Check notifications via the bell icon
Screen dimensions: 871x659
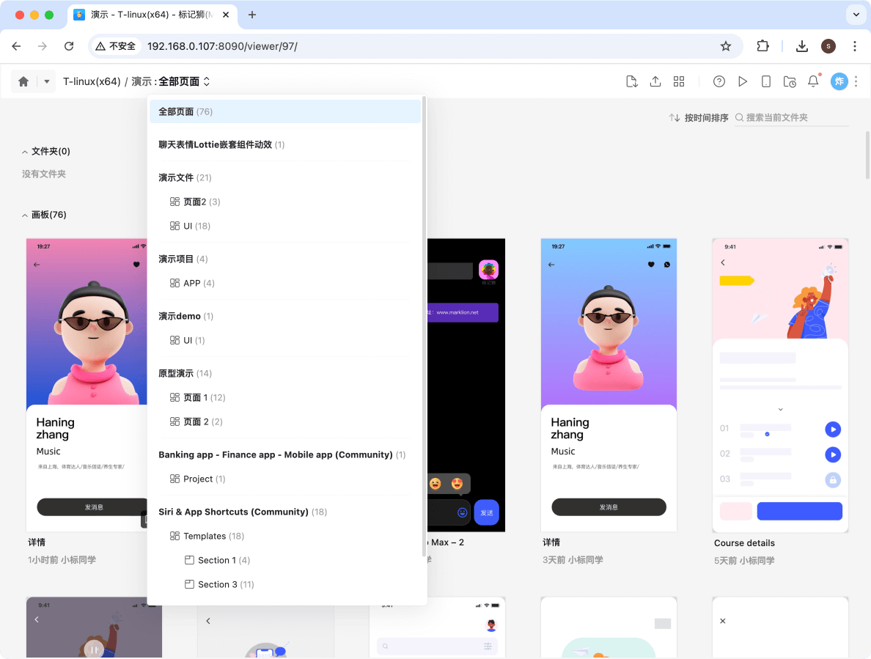[813, 81]
